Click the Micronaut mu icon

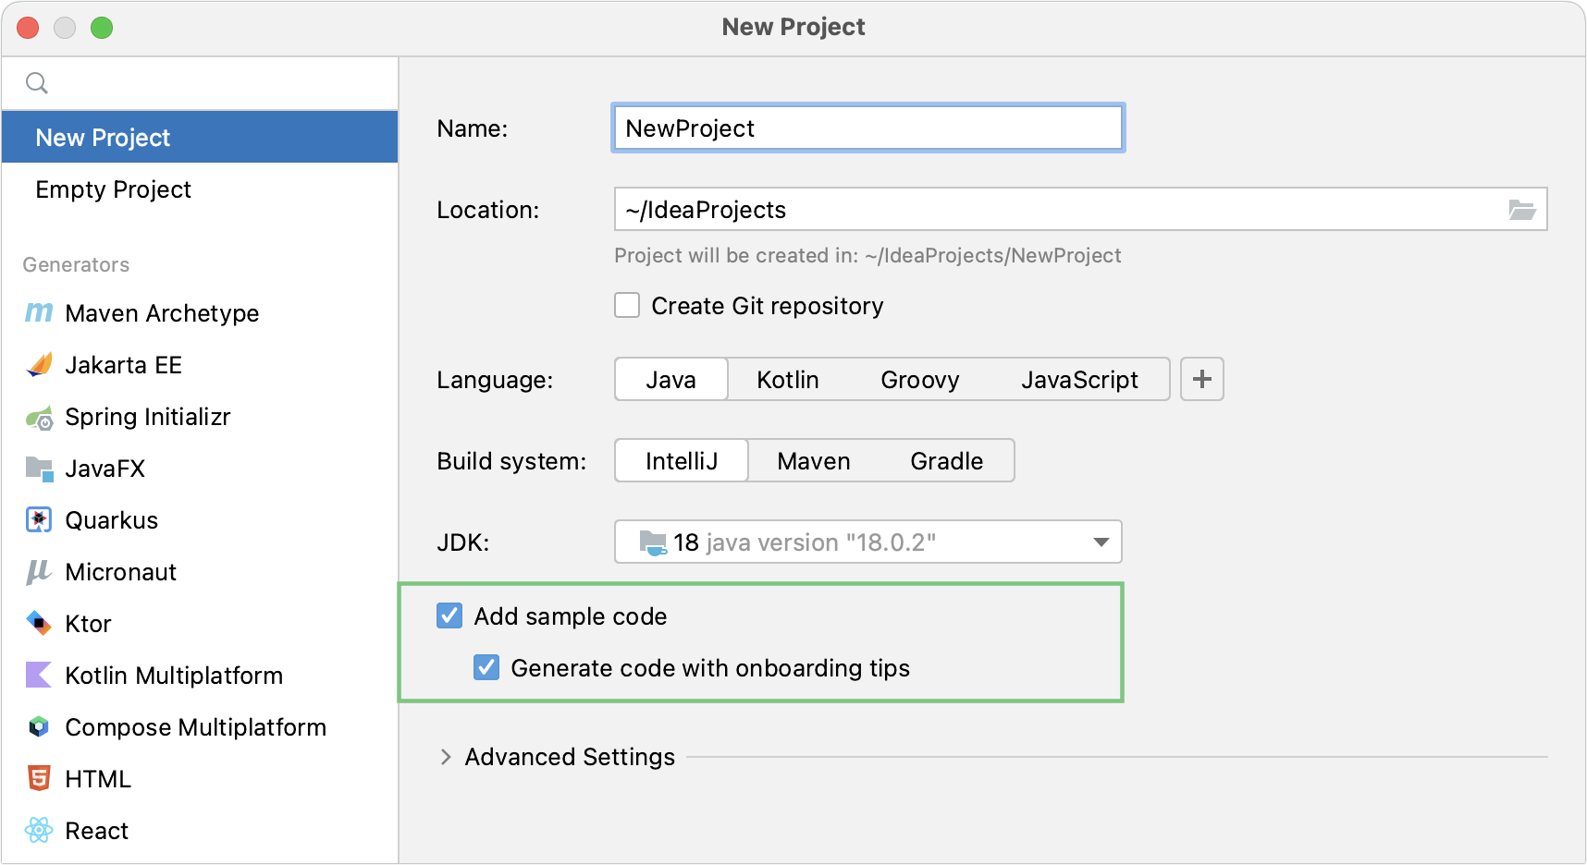point(39,572)
